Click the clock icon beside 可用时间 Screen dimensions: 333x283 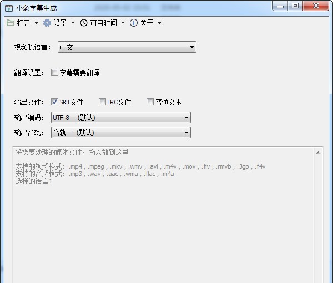tap(84, 23)
